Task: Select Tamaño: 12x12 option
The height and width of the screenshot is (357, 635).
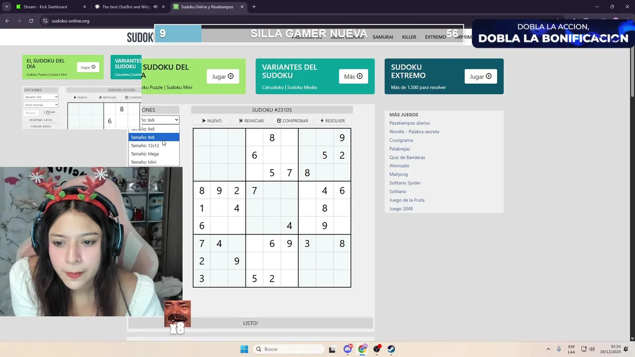Action: coord(154,146)
